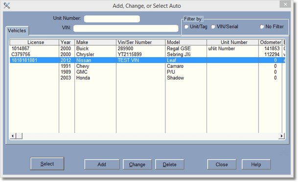
Task: Click year 1989 in the table
Action: 66,72
